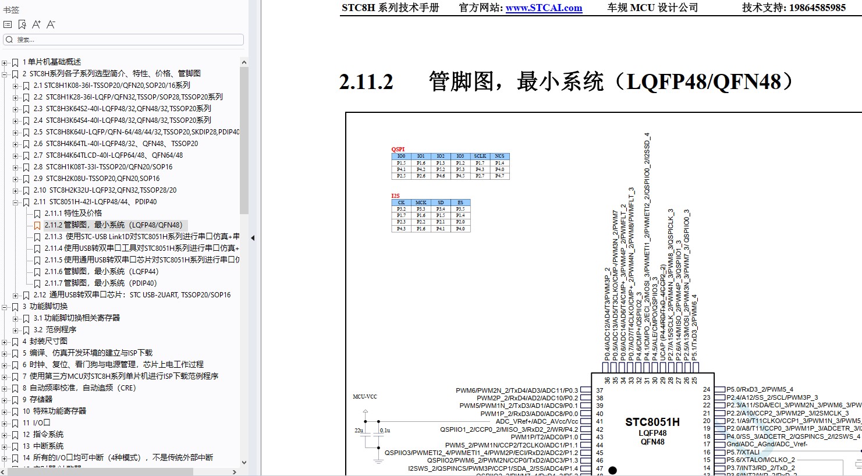Click the locate current bookmark icon

point(22,24)
